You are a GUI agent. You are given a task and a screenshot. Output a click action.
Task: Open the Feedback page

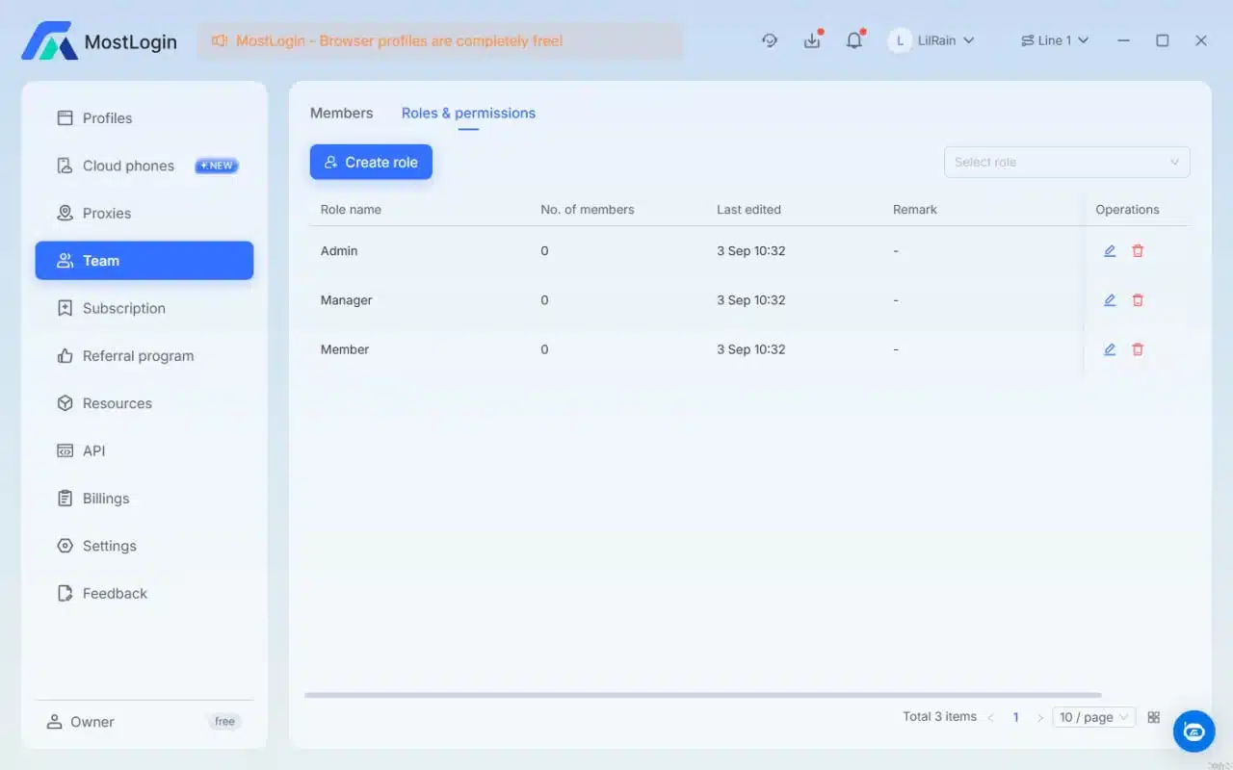(x=113, y=593)
